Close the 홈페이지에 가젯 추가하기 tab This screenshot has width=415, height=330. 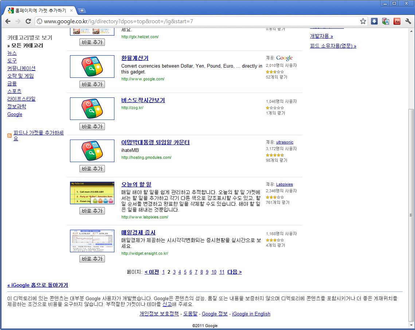click(71, 11)
